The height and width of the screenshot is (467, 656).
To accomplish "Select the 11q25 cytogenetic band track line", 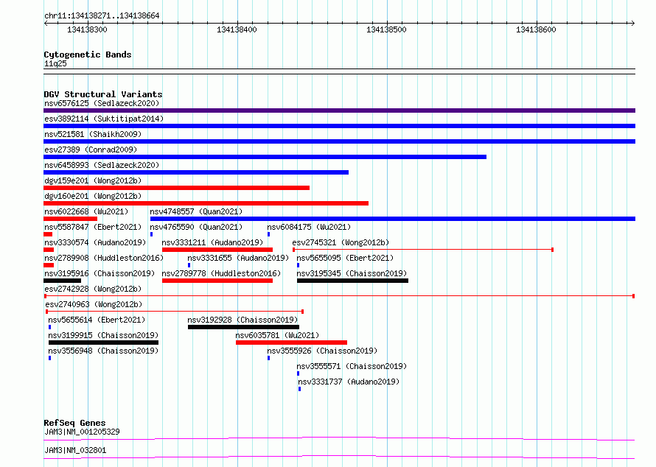I will click(339, 71).
